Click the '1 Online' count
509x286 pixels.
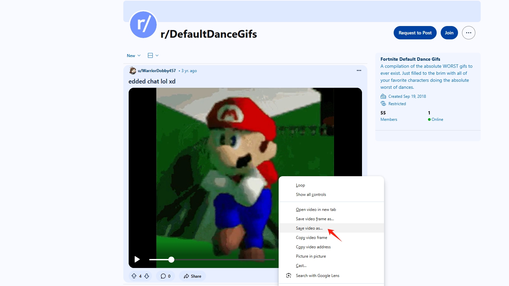click(x=435, y=116)
